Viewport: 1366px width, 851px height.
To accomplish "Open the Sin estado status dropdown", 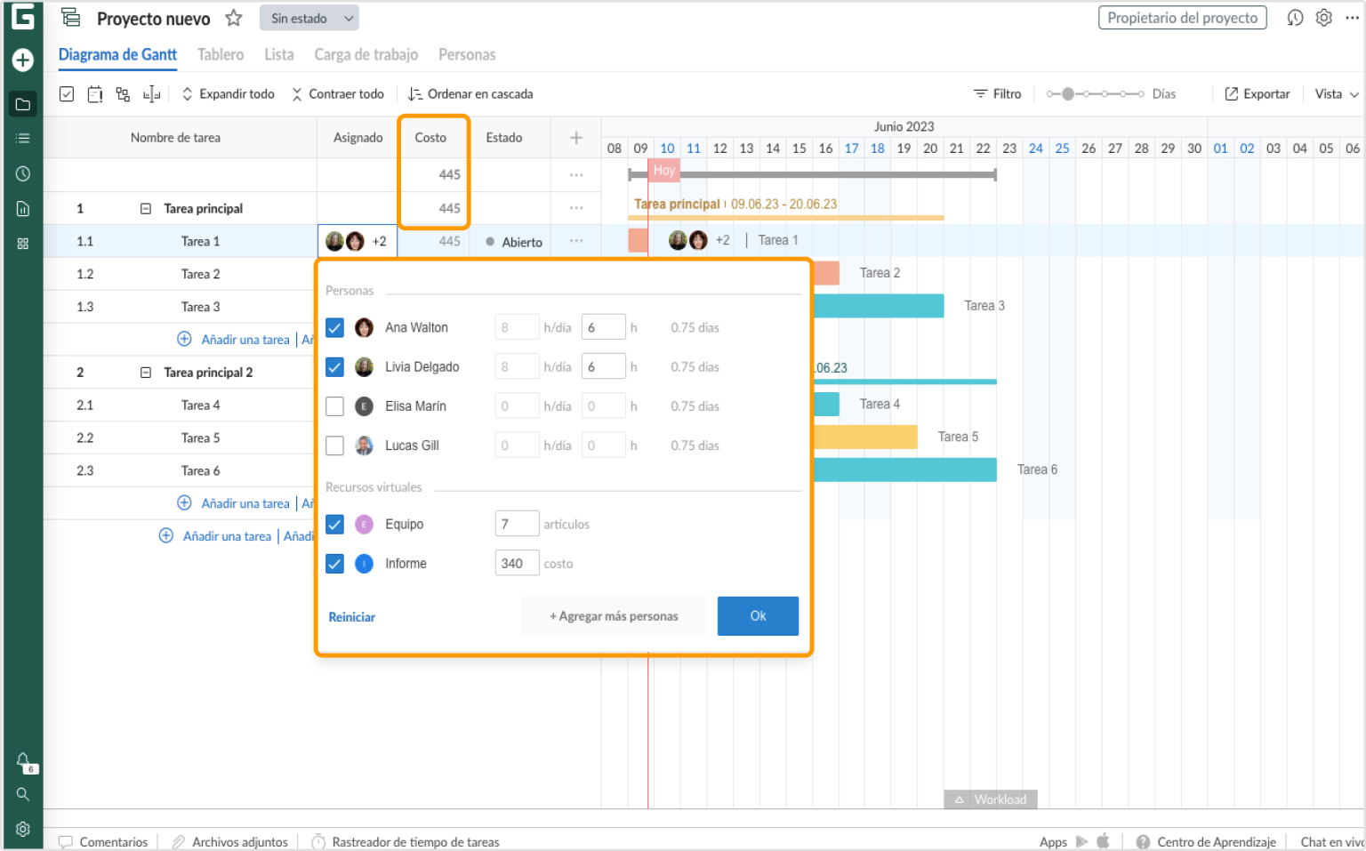I will coord(309,18).
